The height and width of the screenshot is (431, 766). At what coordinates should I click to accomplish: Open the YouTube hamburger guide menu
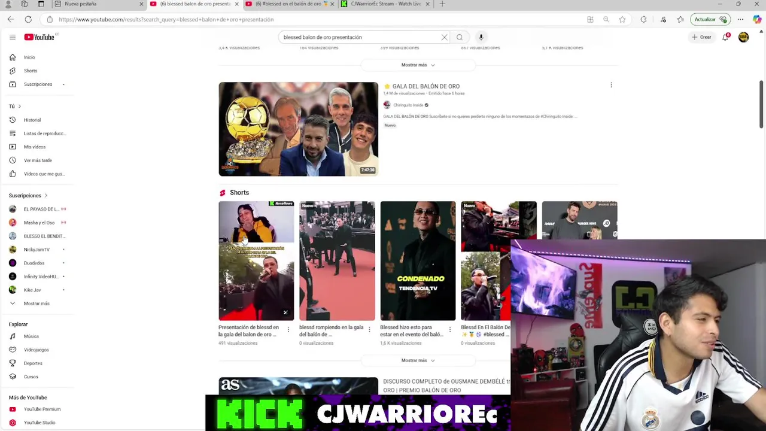[x=12, y=37]
